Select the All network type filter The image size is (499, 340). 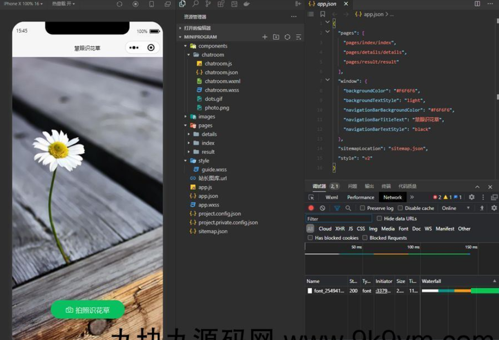click(x=310, y=229)
